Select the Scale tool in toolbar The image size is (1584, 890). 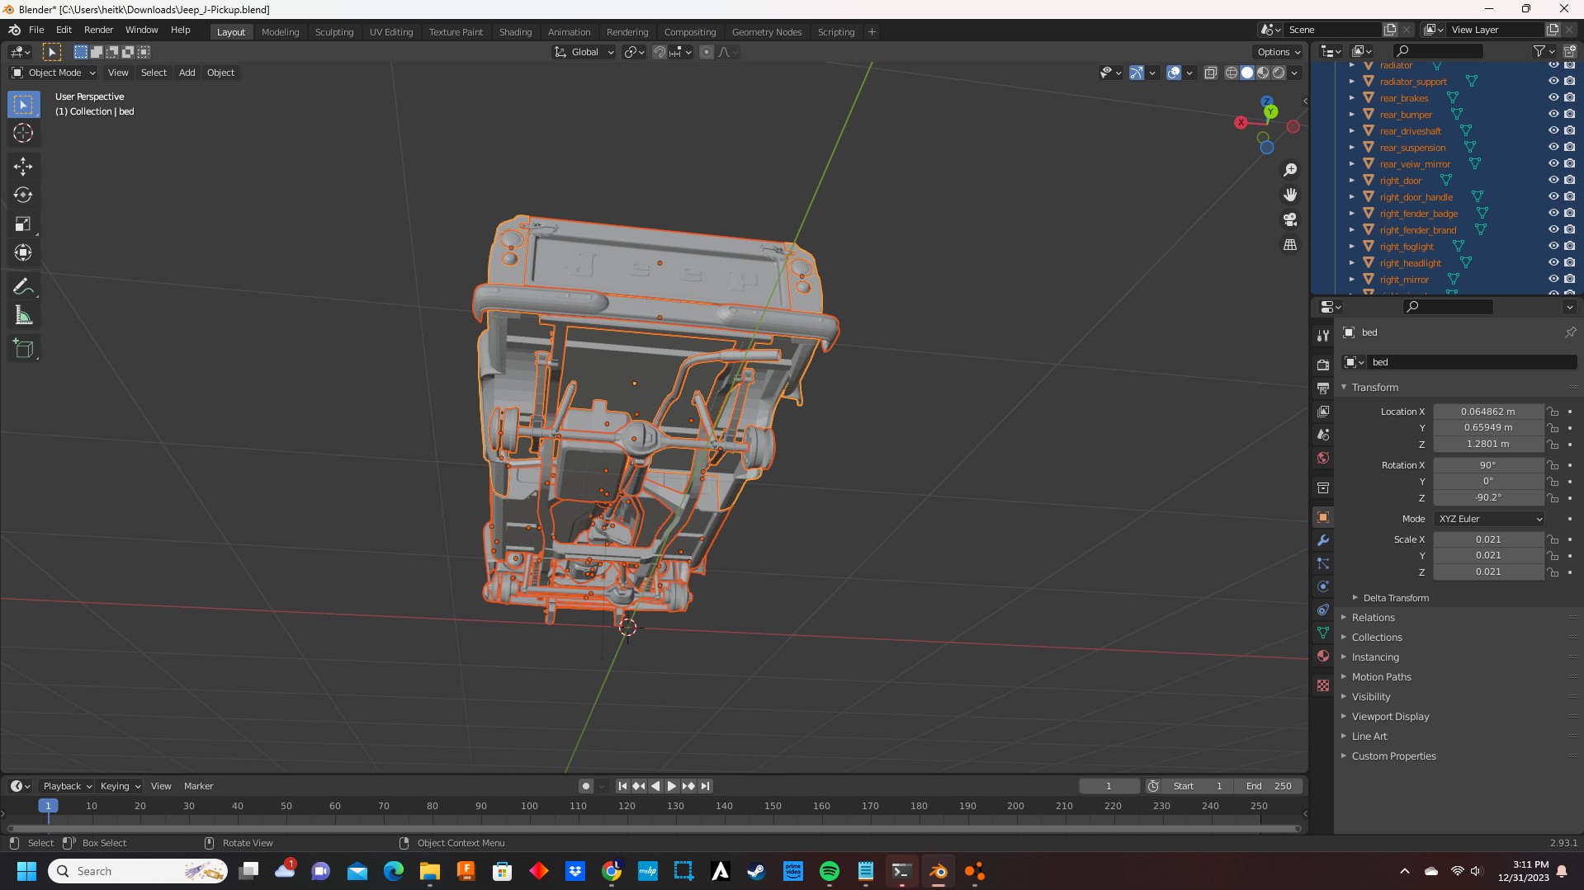23,224
